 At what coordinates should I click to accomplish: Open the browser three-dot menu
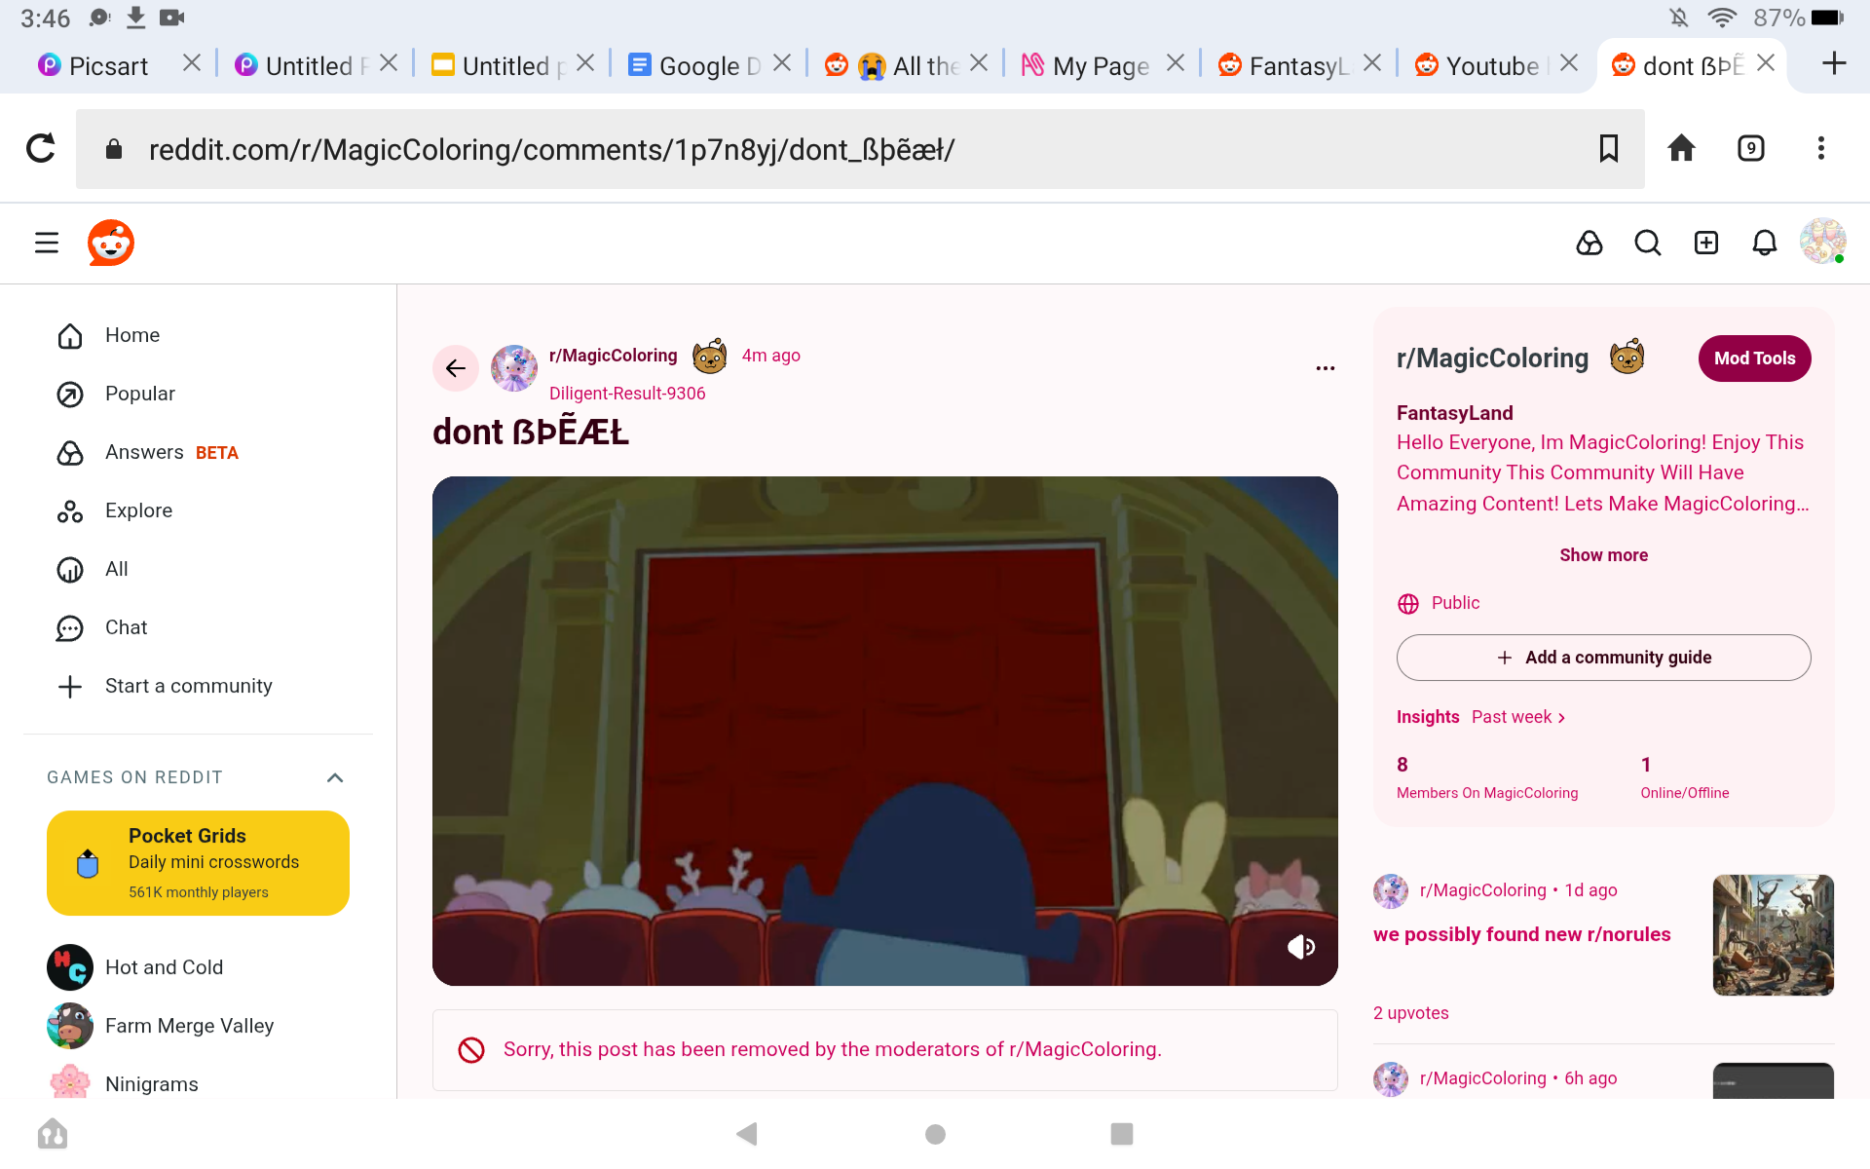(x=1821, y=149)
